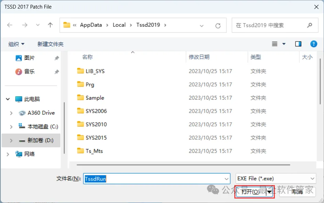
Task: Click the 取消 button
Action: pyautogui.click(x=298, y=192)
